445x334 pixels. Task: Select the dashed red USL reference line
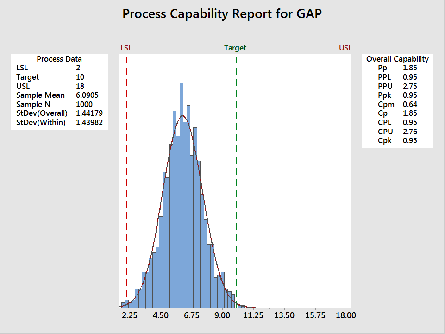tap(346, 182)
